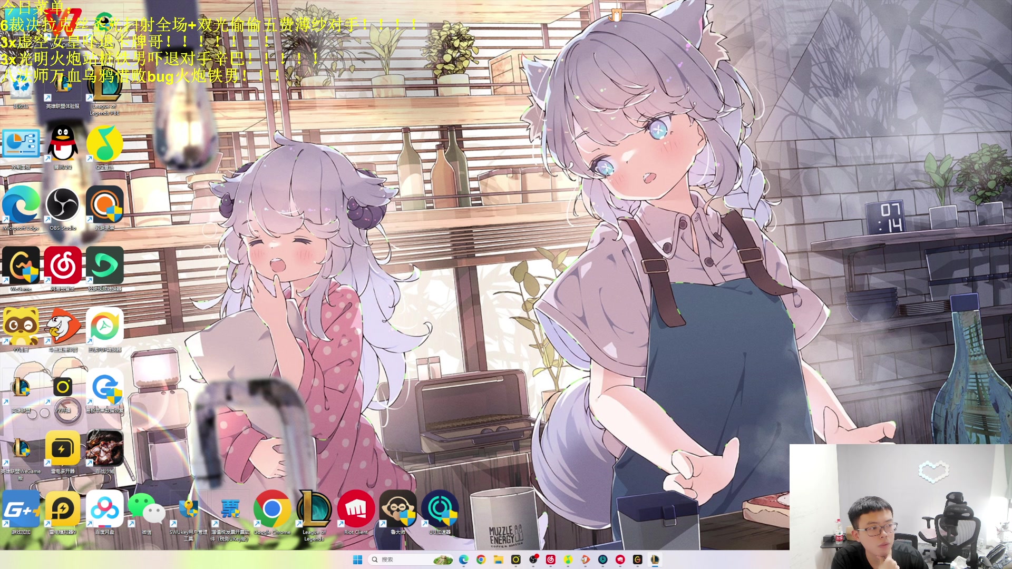Open Google Chrome desktop shortcut
This screenshot has height=569, width=1012.
[x=272, y=512]
